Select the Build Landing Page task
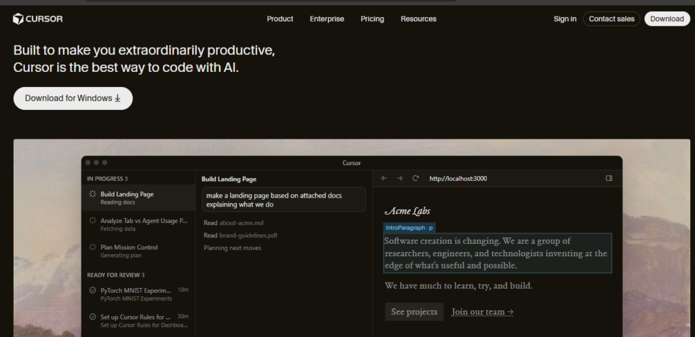 [x=138, y=198]
